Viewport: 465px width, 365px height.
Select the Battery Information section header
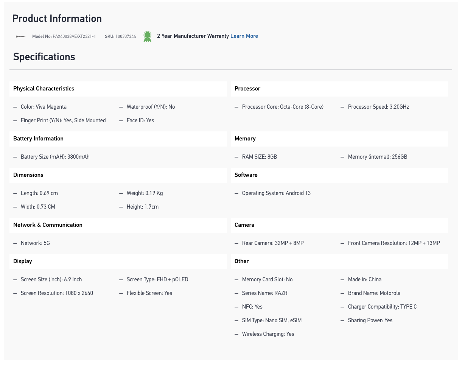(38, 139)
